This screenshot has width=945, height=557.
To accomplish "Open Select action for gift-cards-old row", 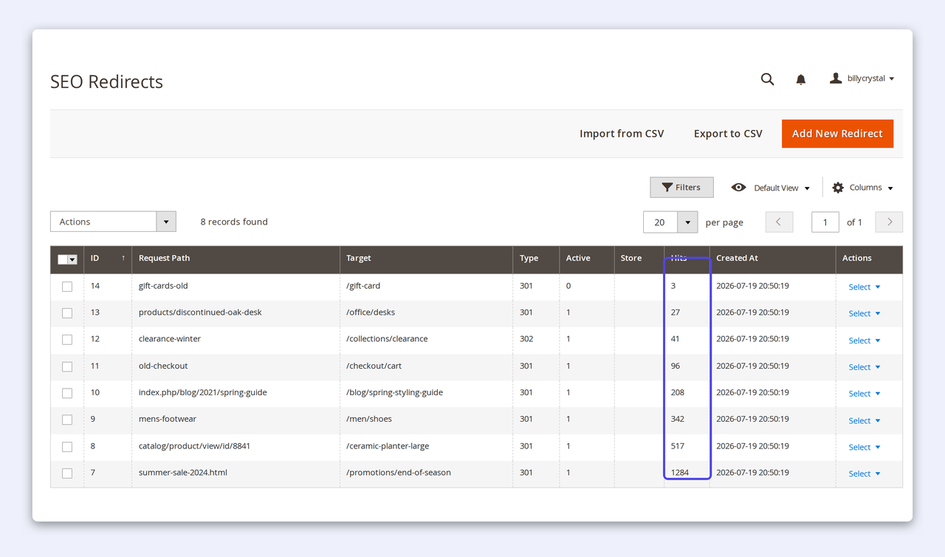I will tap(864, 287).
